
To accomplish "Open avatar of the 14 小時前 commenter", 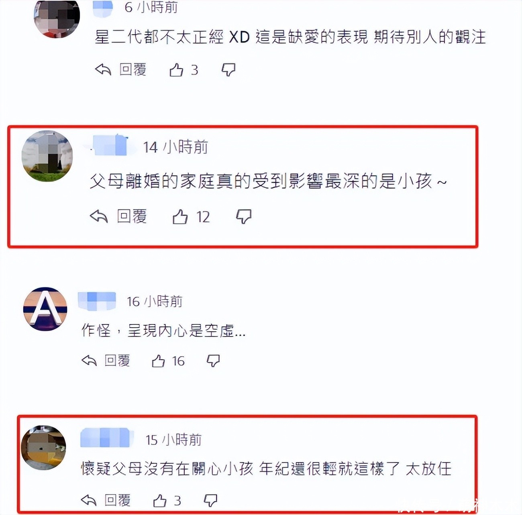I will (x=47, y=156).
